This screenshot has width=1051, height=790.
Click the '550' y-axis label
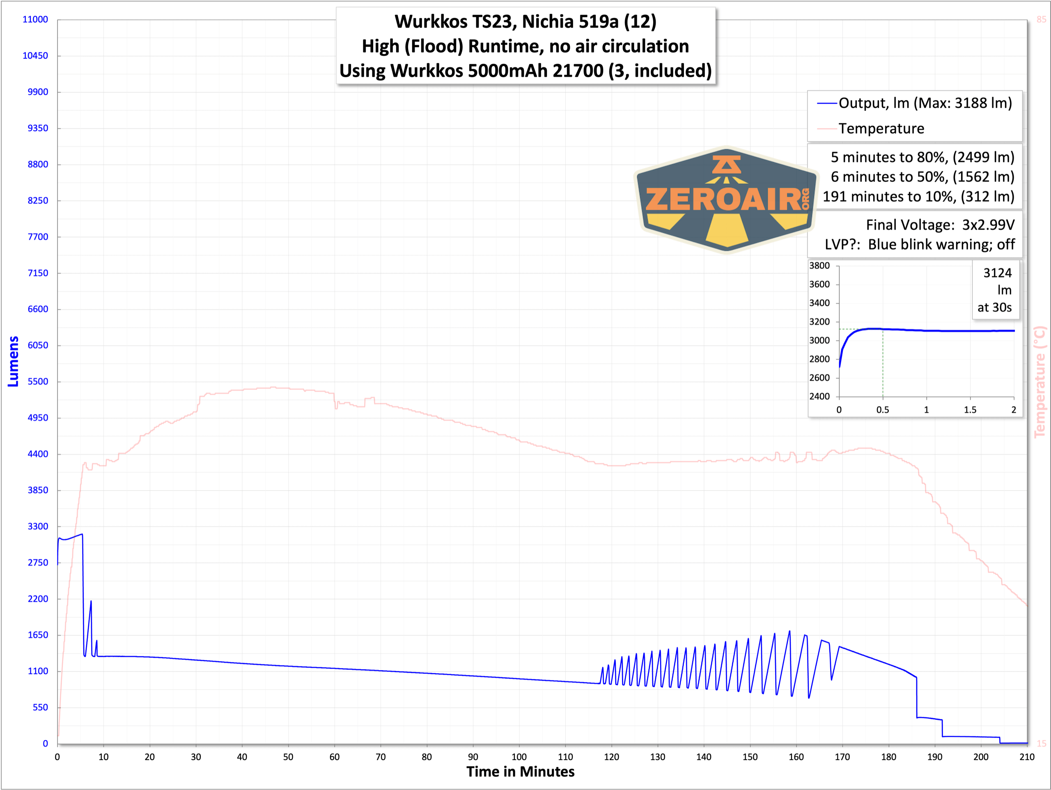coord(40,707)
